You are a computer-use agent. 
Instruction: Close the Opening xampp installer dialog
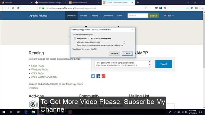pyautogui.click(x=133, y=30)
